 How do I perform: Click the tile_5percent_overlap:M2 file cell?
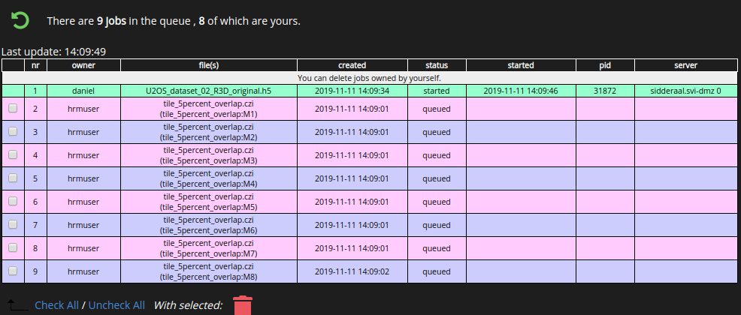pyautogui.click(x=209, y=131)
